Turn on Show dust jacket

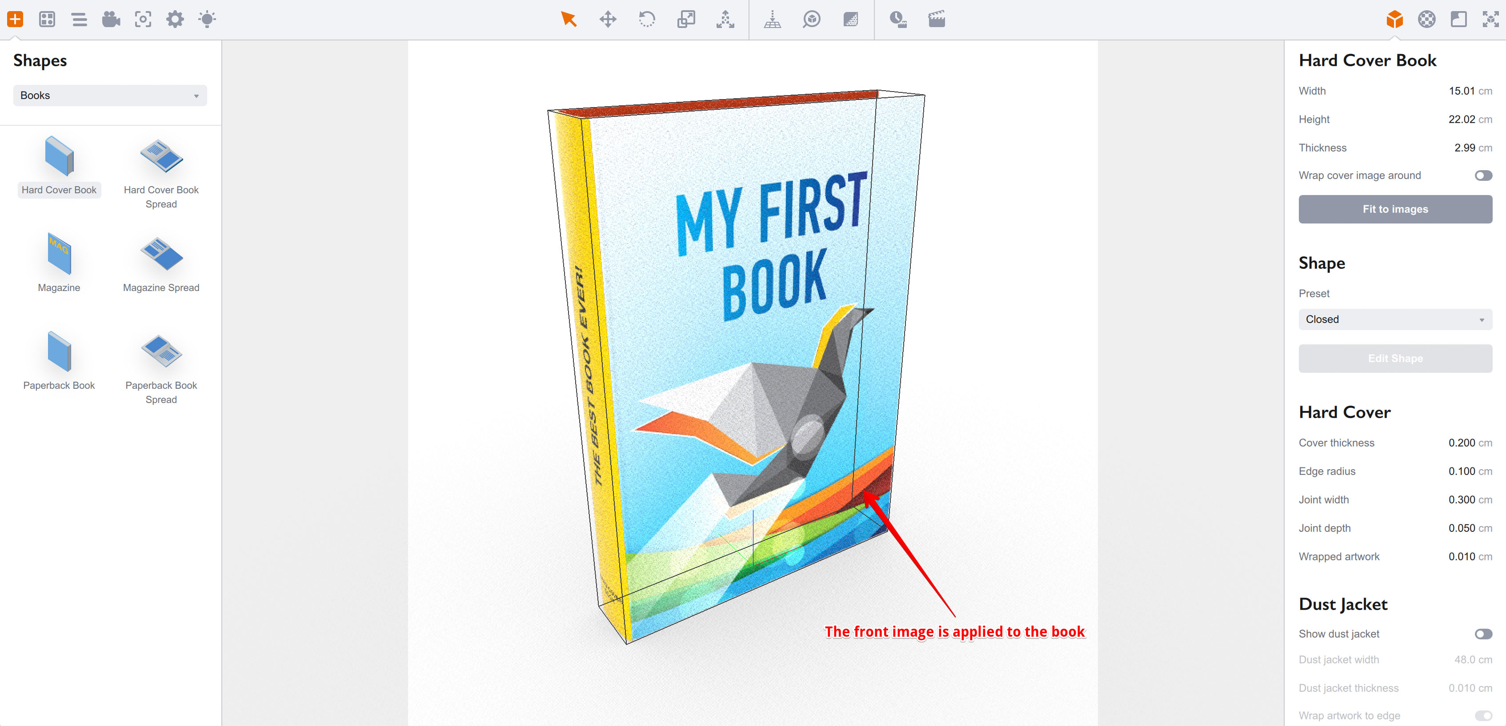pyautogui.click(x=1482, y=633)
